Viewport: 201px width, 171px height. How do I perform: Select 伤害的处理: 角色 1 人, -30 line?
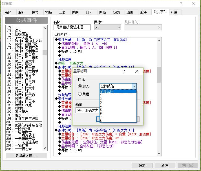tap(83, 44)
